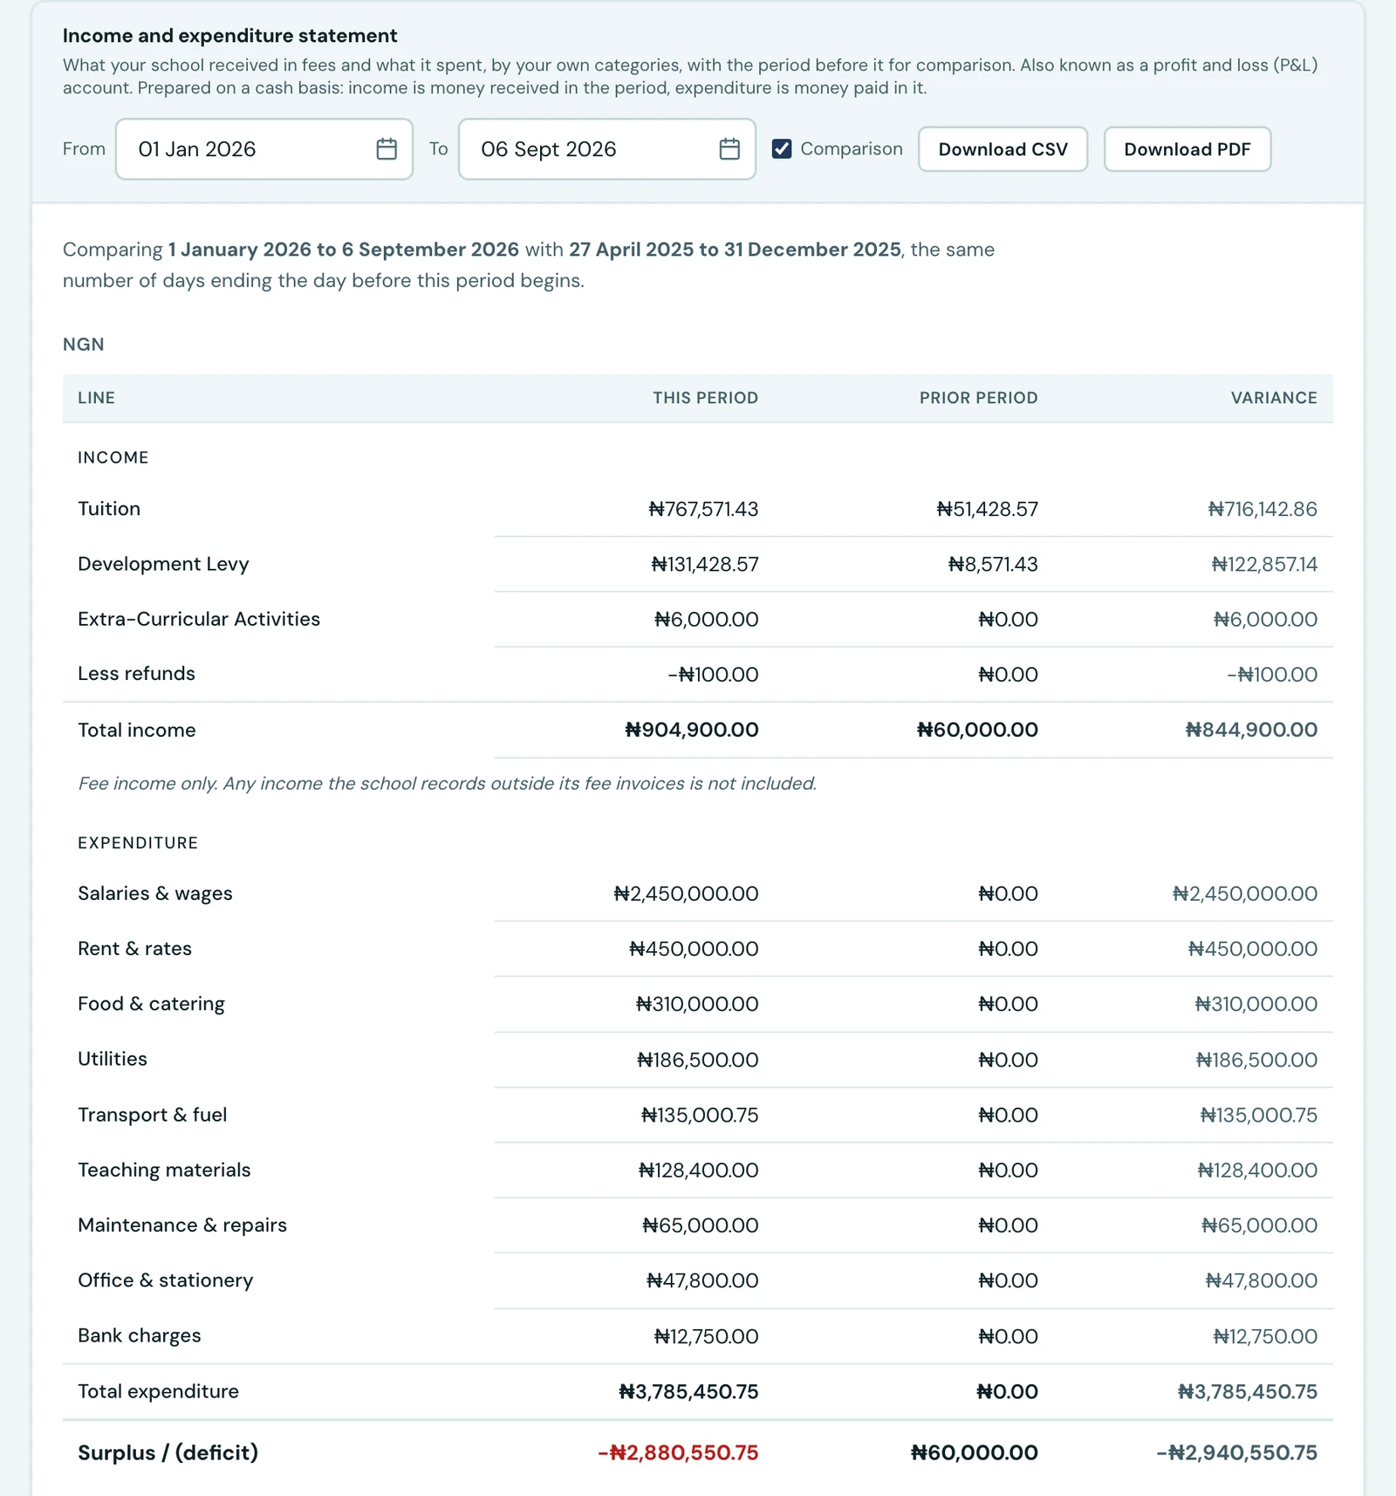This screenshot has width=1396, height=1496.
Task: Click the Tuition variance value ₦716,142.86
Action: pyautogui.click(x=1263, y=509)
